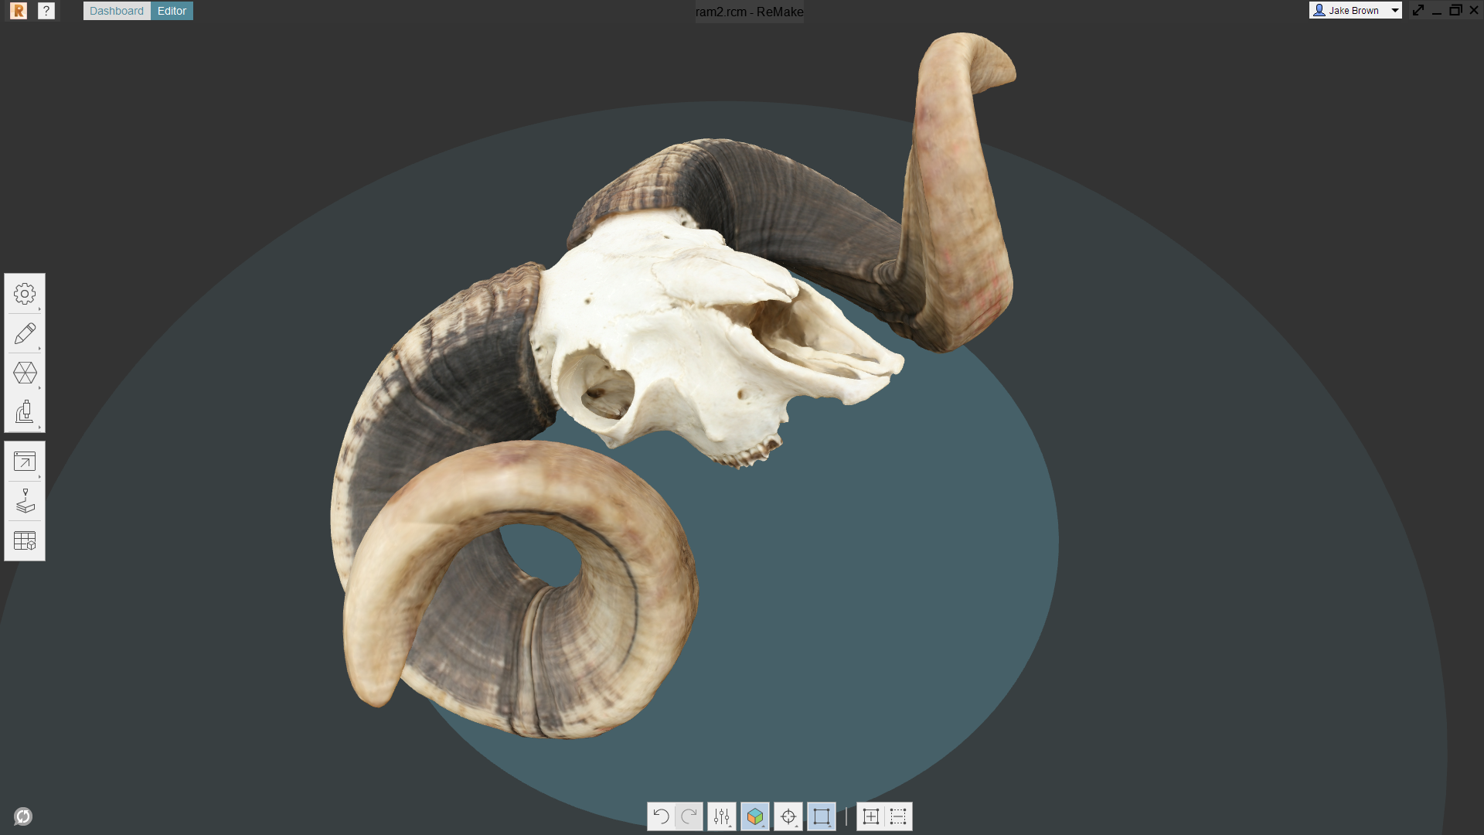The height and width of the screenshot is (835, 1484).
Task: Switch to the Dashboard tab
Action: (x=117, y=11)
